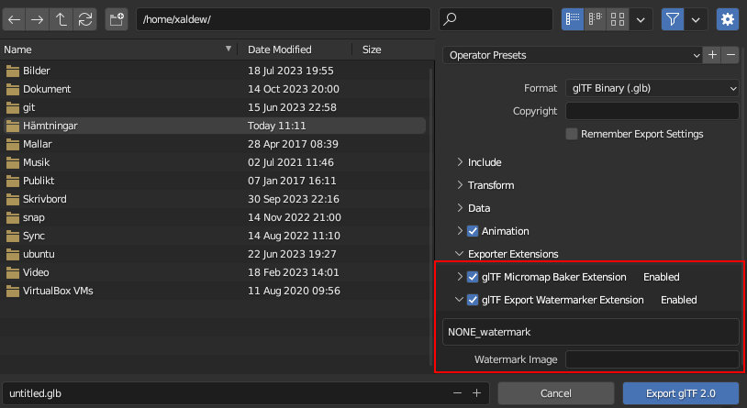
Task: Expand the Include section
Action: click(460, 162)
